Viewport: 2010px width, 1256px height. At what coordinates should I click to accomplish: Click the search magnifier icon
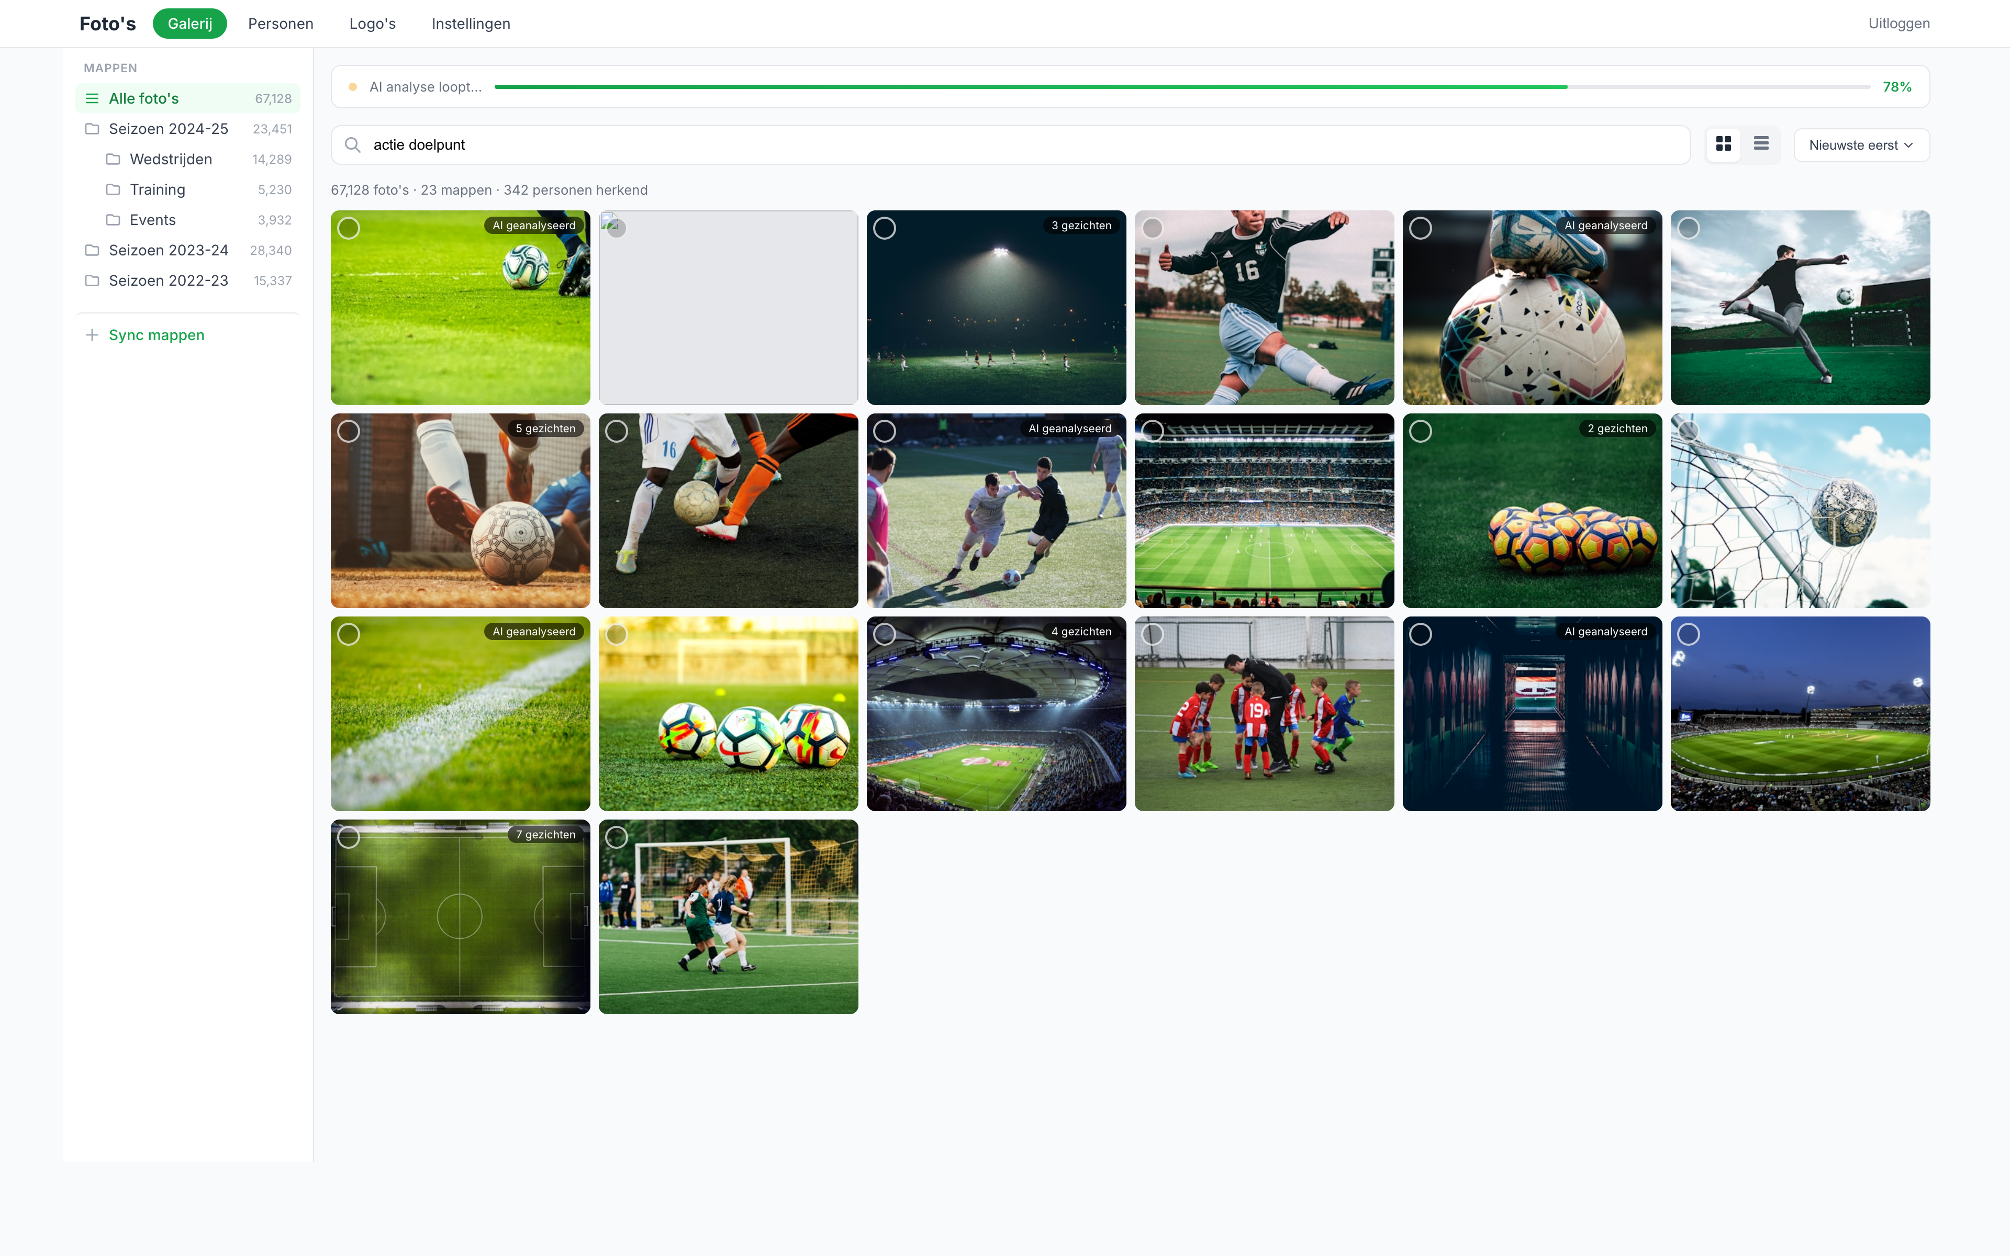click(x=353, y=144)
